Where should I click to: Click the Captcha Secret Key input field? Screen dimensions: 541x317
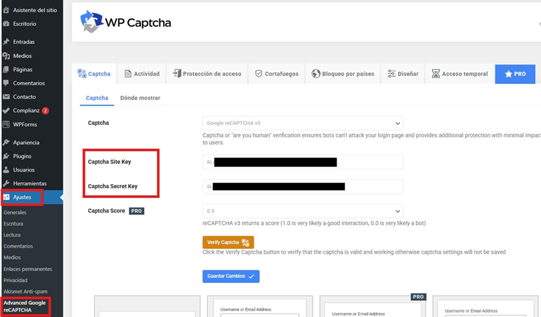click(303, 186)
